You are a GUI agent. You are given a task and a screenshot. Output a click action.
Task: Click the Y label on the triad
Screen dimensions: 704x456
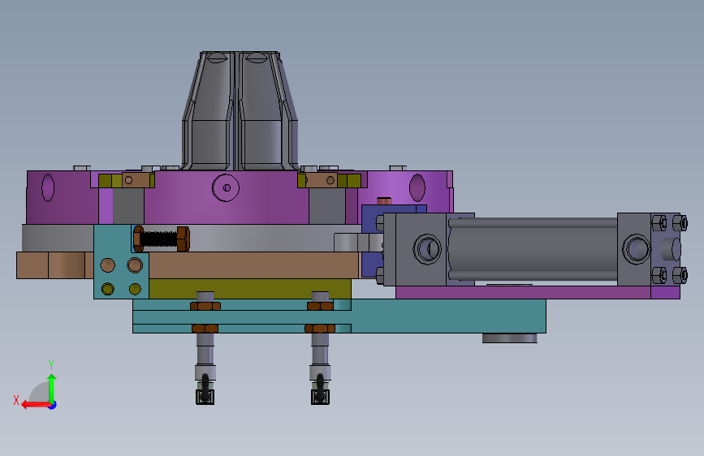tap(51, 364)
